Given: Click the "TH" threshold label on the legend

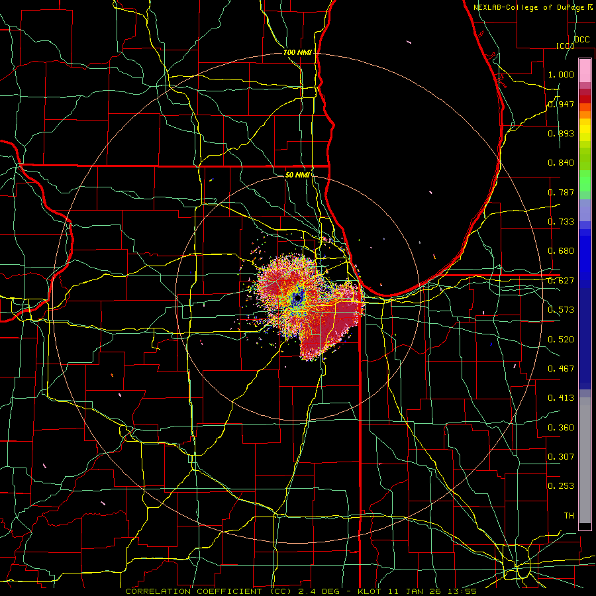Looking at the screenshot, I should [569, 515].
